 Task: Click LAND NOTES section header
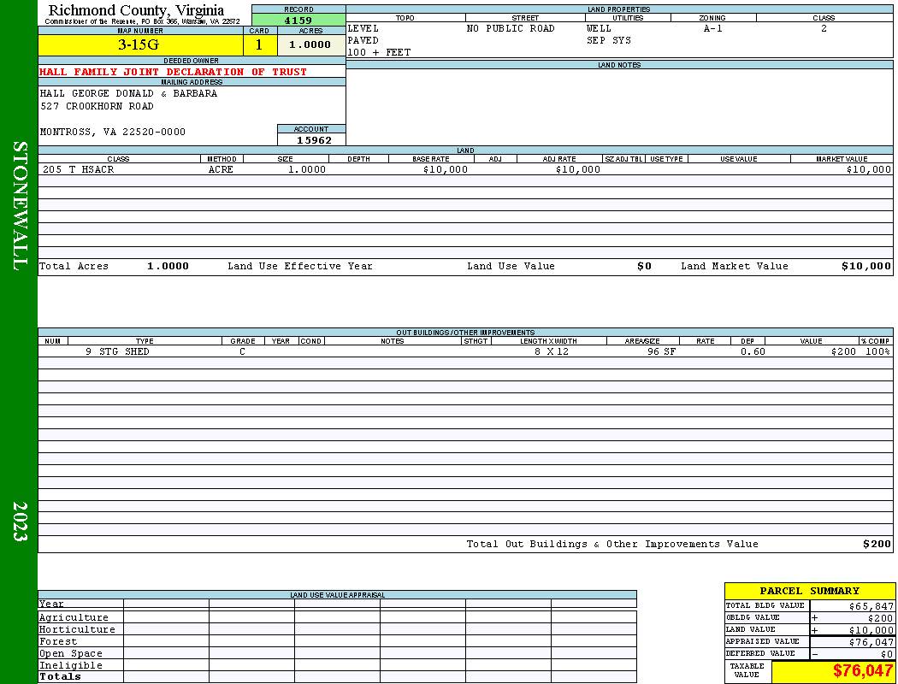(x=619, y=65)
